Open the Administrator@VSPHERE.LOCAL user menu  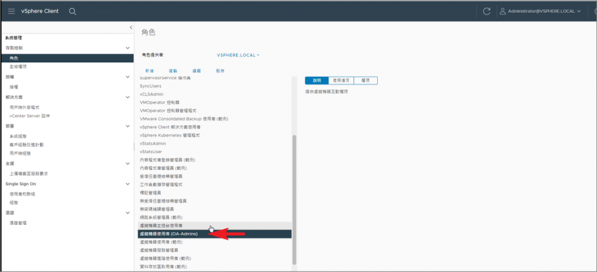pyautogui.click(x=540, y=12)
